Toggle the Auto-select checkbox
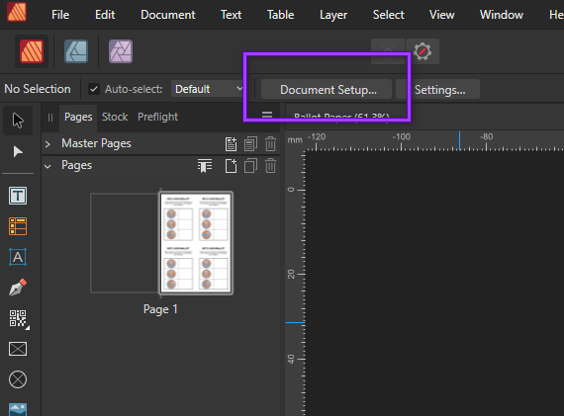 (94, 89)
